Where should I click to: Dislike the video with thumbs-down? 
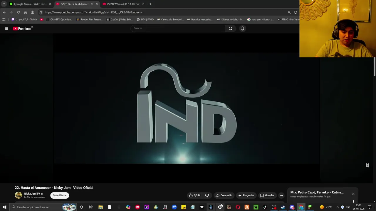coord(207,195)
